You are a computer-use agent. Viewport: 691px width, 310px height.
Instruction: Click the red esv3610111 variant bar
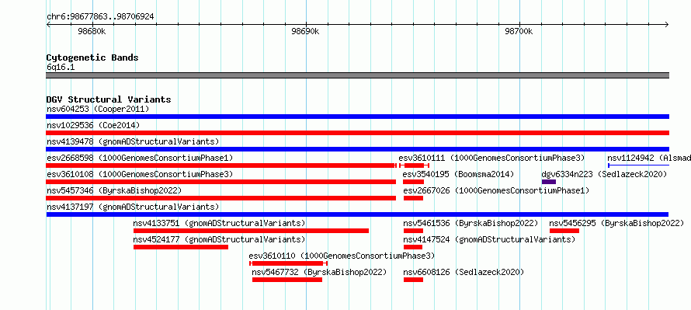[414, 165]
